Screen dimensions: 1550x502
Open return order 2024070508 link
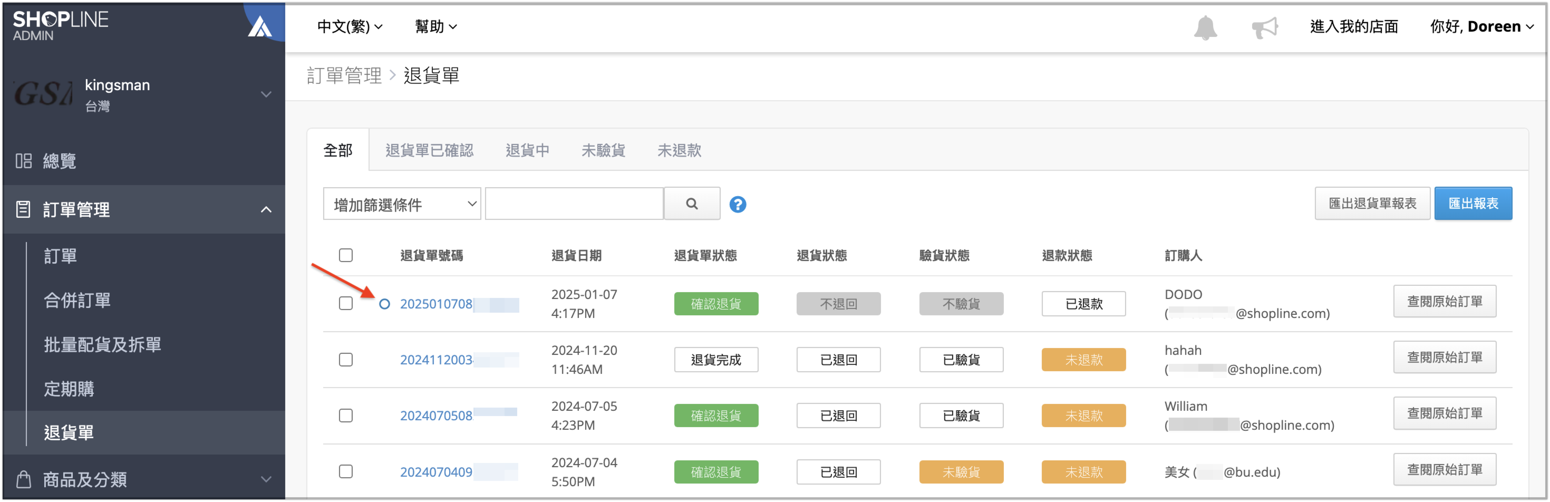click(x=436, y=416)
